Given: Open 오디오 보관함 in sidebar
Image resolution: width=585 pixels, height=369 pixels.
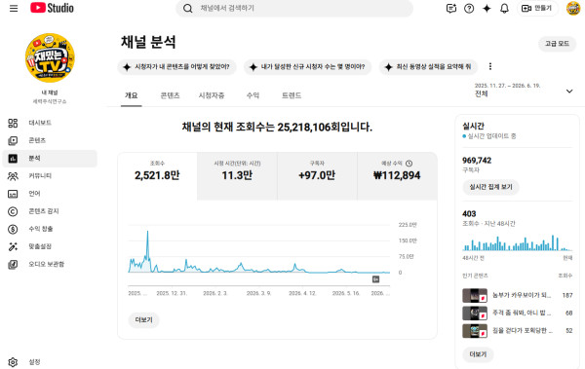Looking at the screenshot, I should tap(50, 264).
